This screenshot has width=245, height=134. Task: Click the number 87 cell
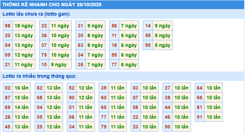(8, 98)
